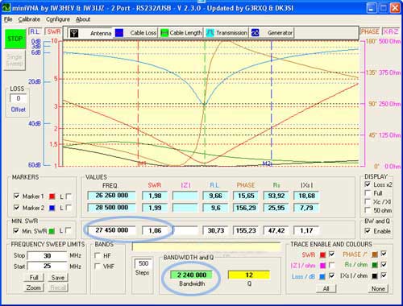Select the Cable Loss mode tab
The height and width of the screenshot is (306, 403).
pyautogui.click(x=135, y=33)
